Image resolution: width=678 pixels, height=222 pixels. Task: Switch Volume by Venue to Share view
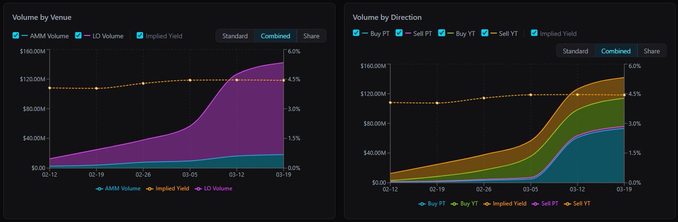311,35
